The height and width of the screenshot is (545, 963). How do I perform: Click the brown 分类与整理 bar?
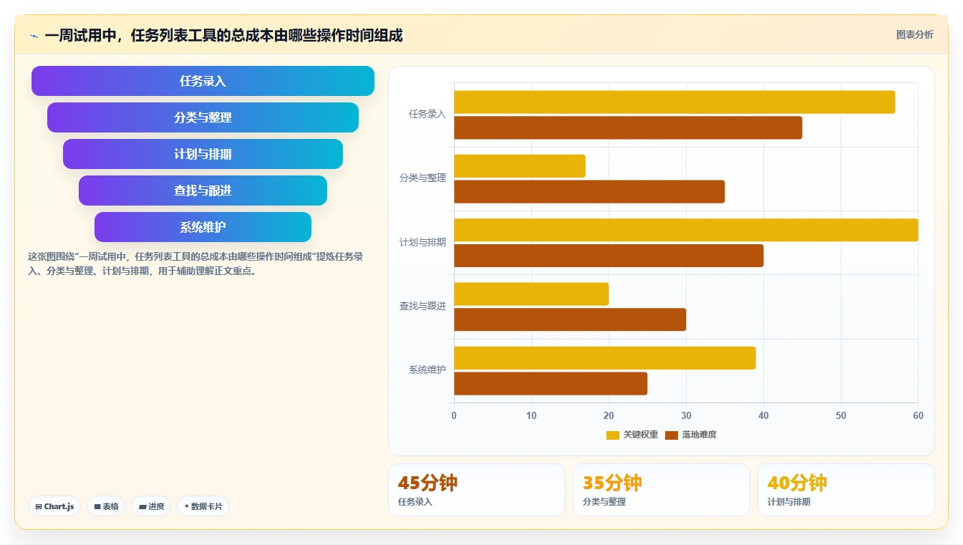tap(589, 192)
